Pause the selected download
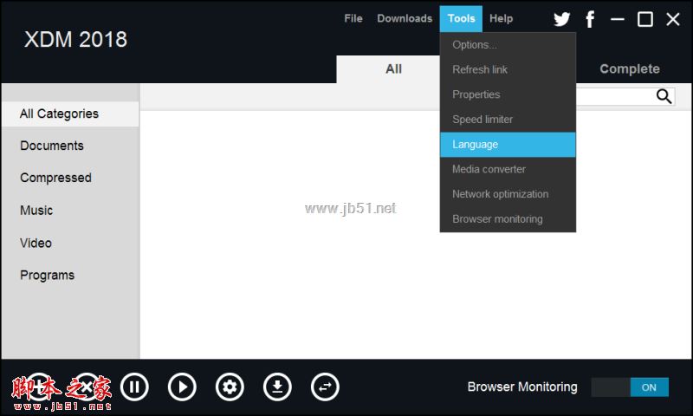 [134, 387]
